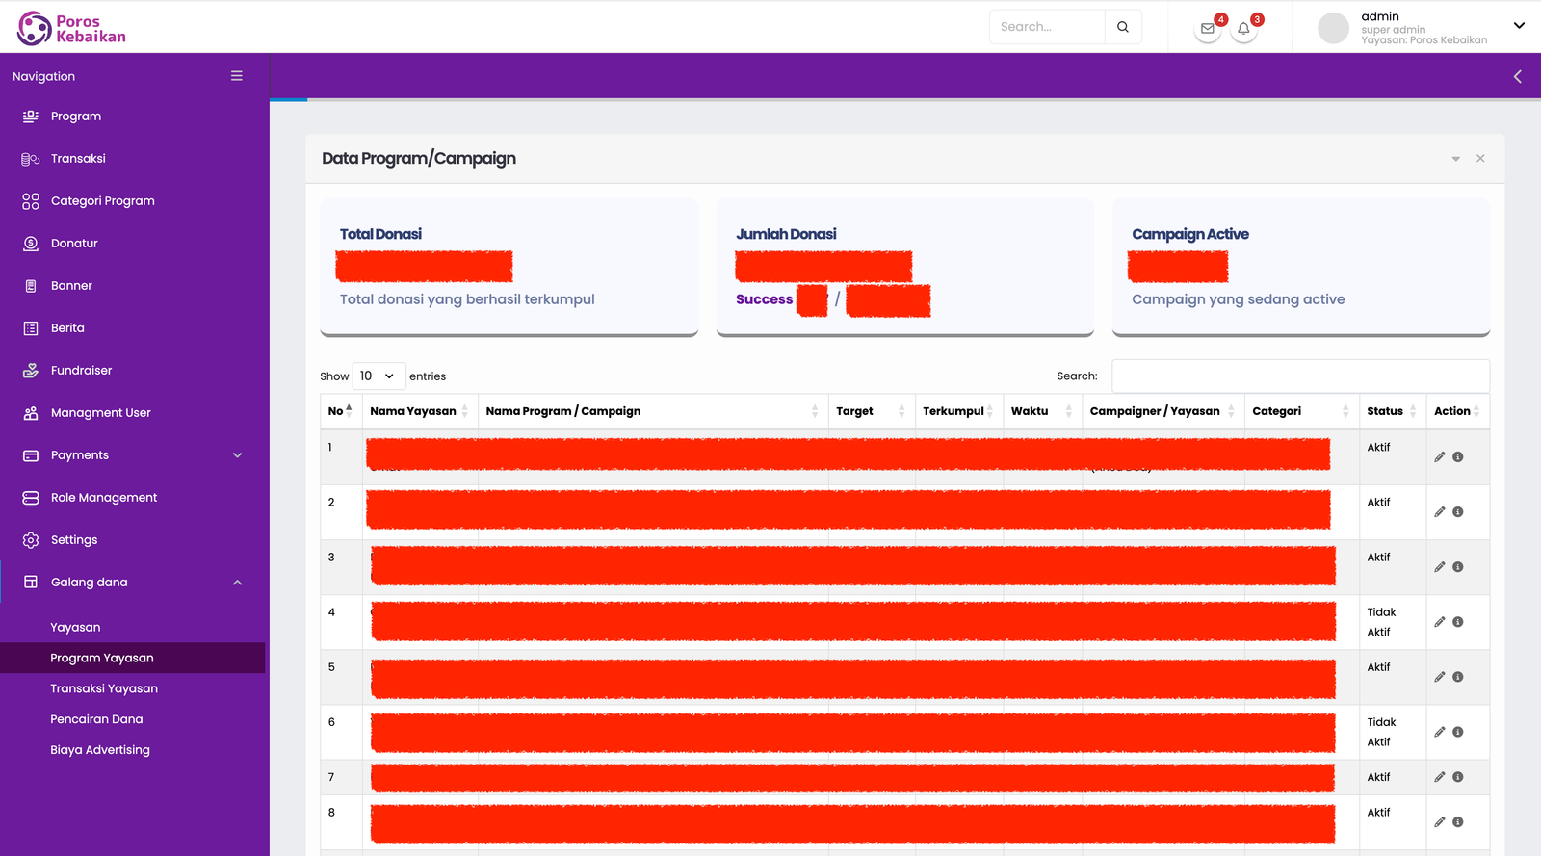Open the Yayasan submenu link
Image resolution: width=1541 pixels, height=856 pixels.
pyautogui.click(x=75, y=627)
